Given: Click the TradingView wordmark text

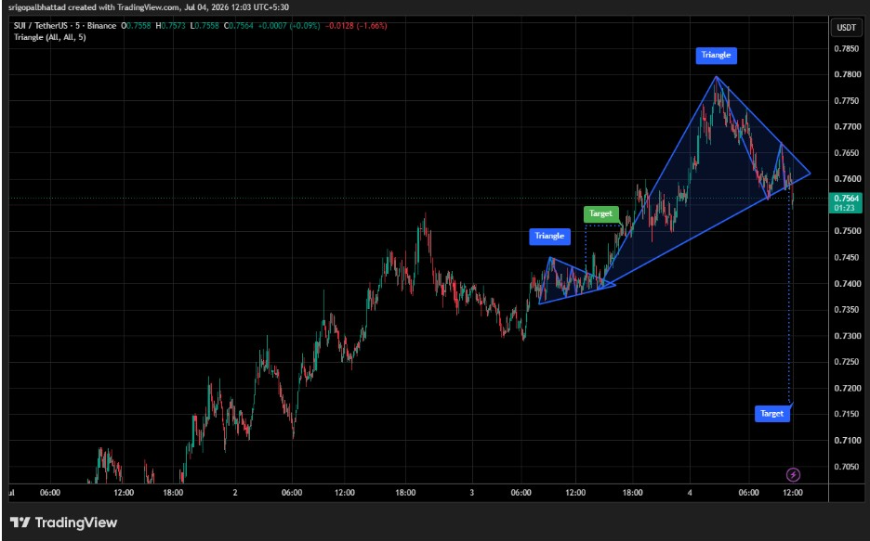Looking at the screenshot, I should point(76,522).
